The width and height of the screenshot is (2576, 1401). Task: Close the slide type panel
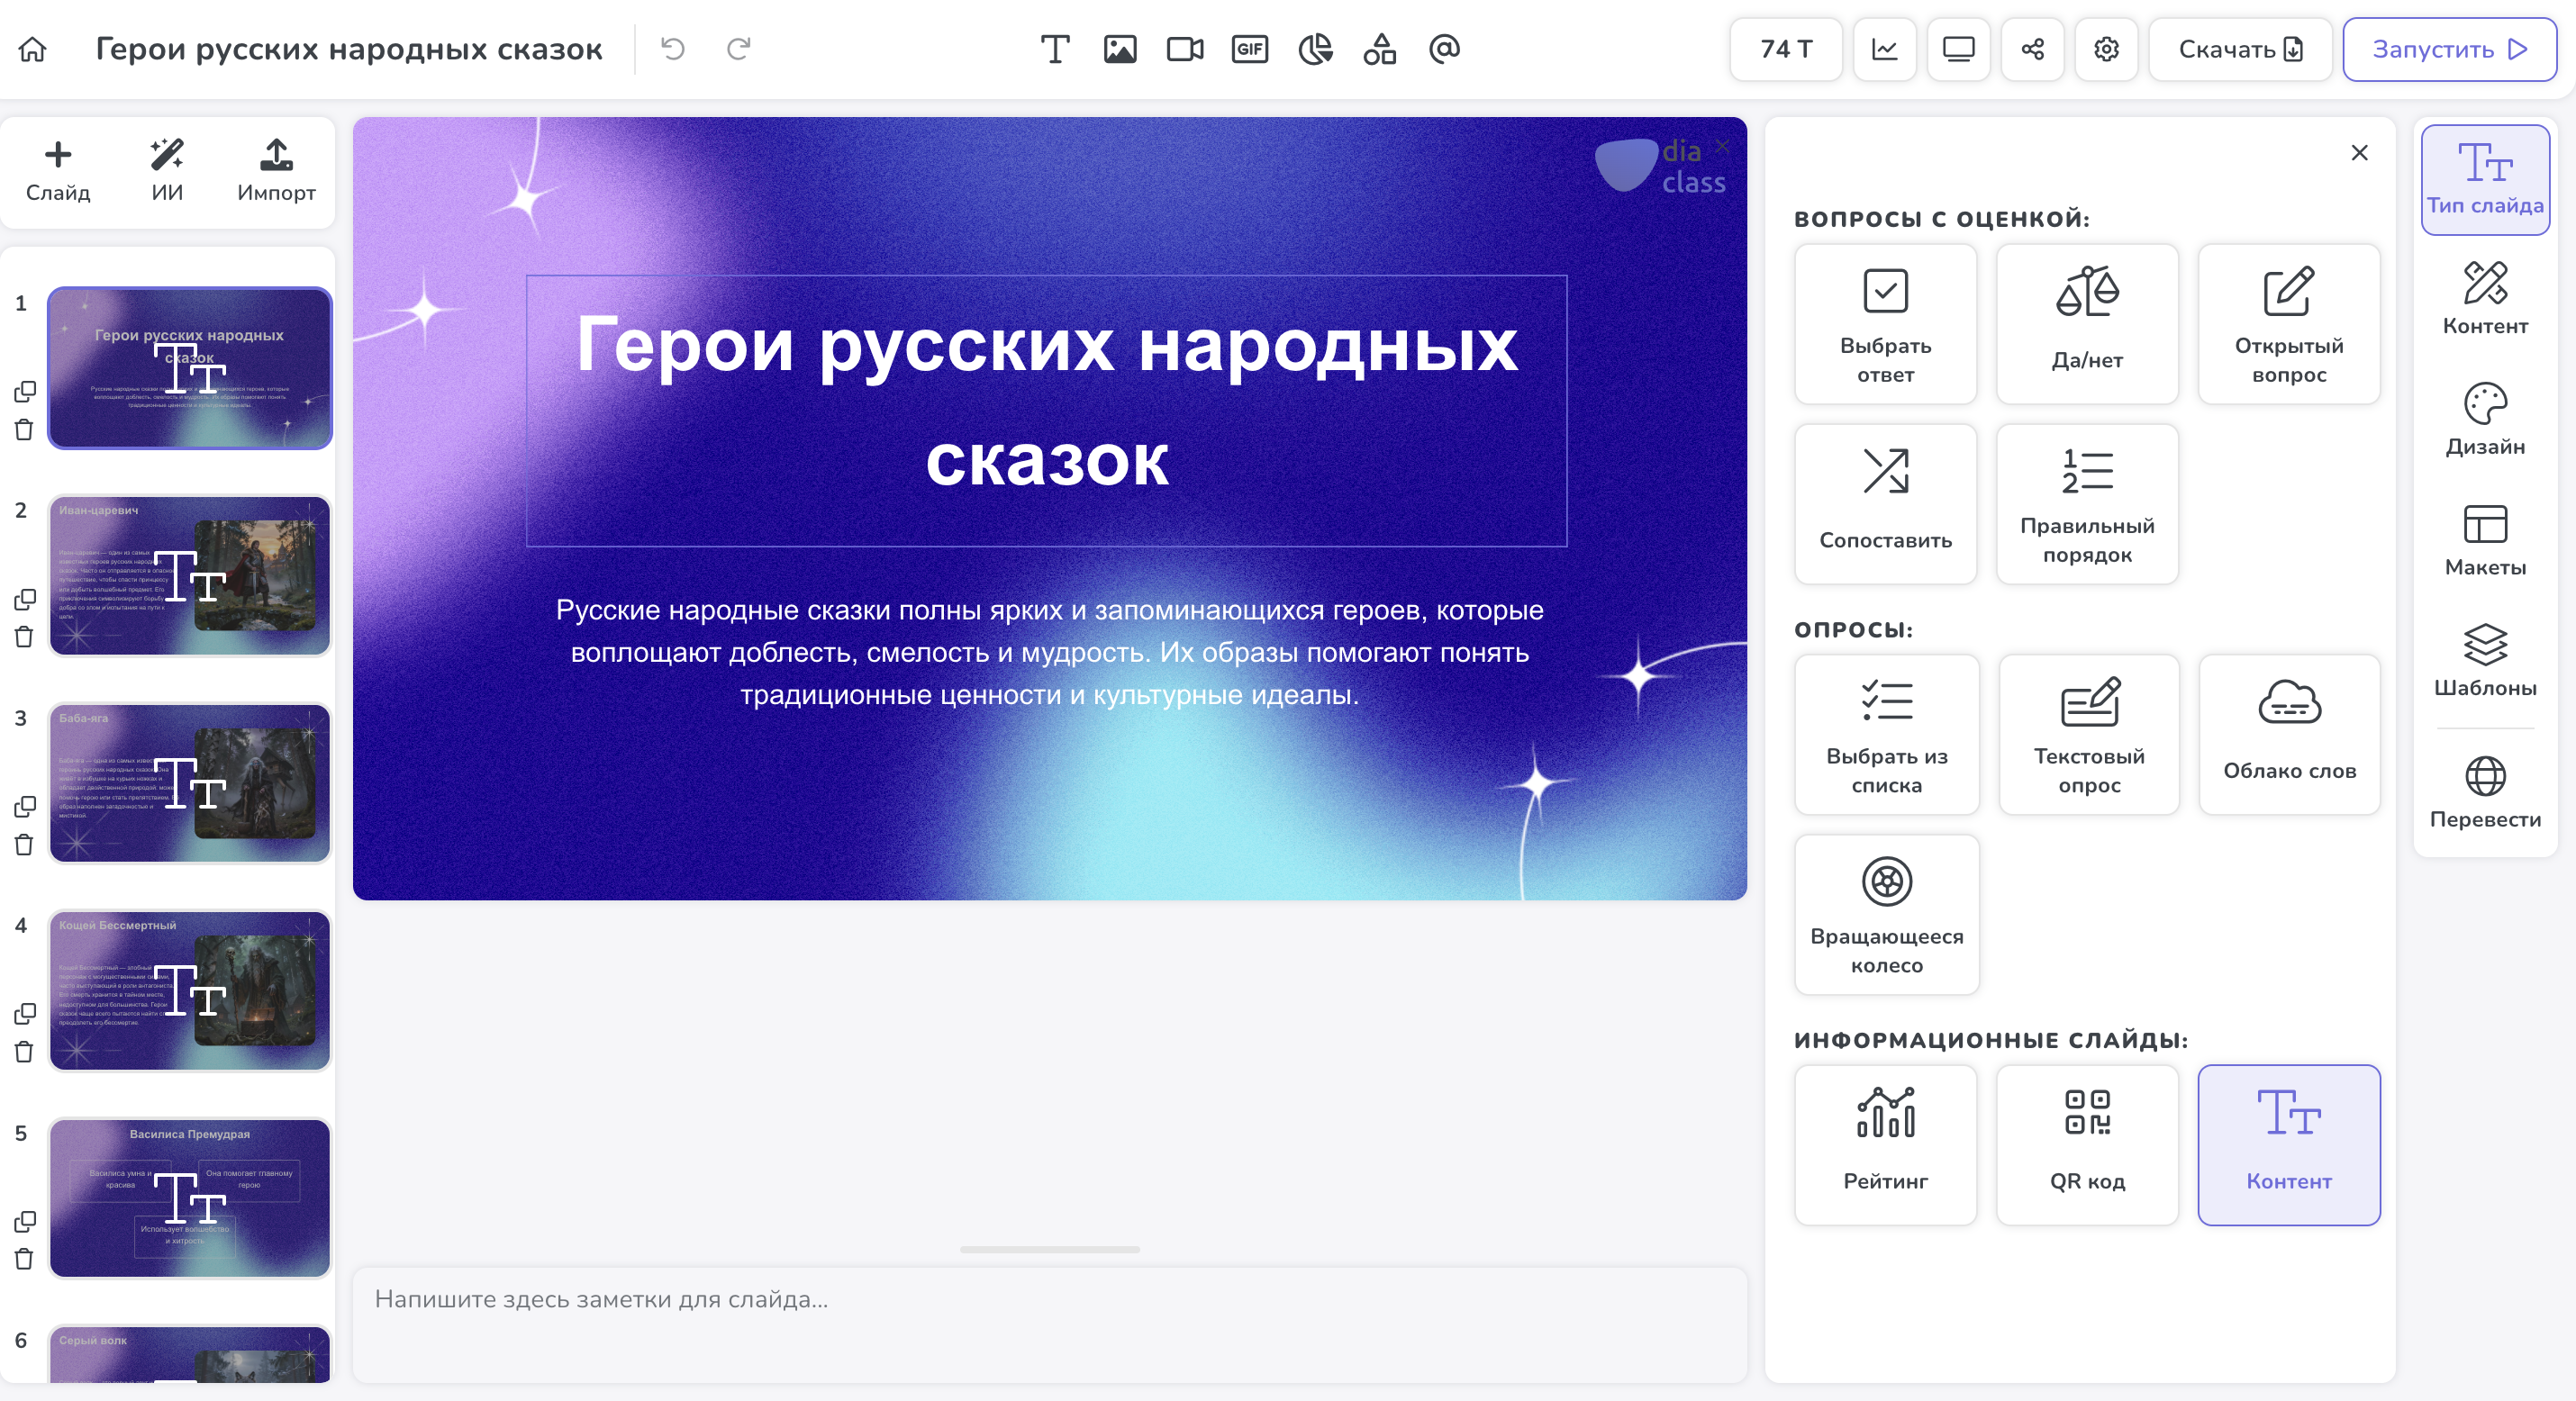pos(2360,153)
